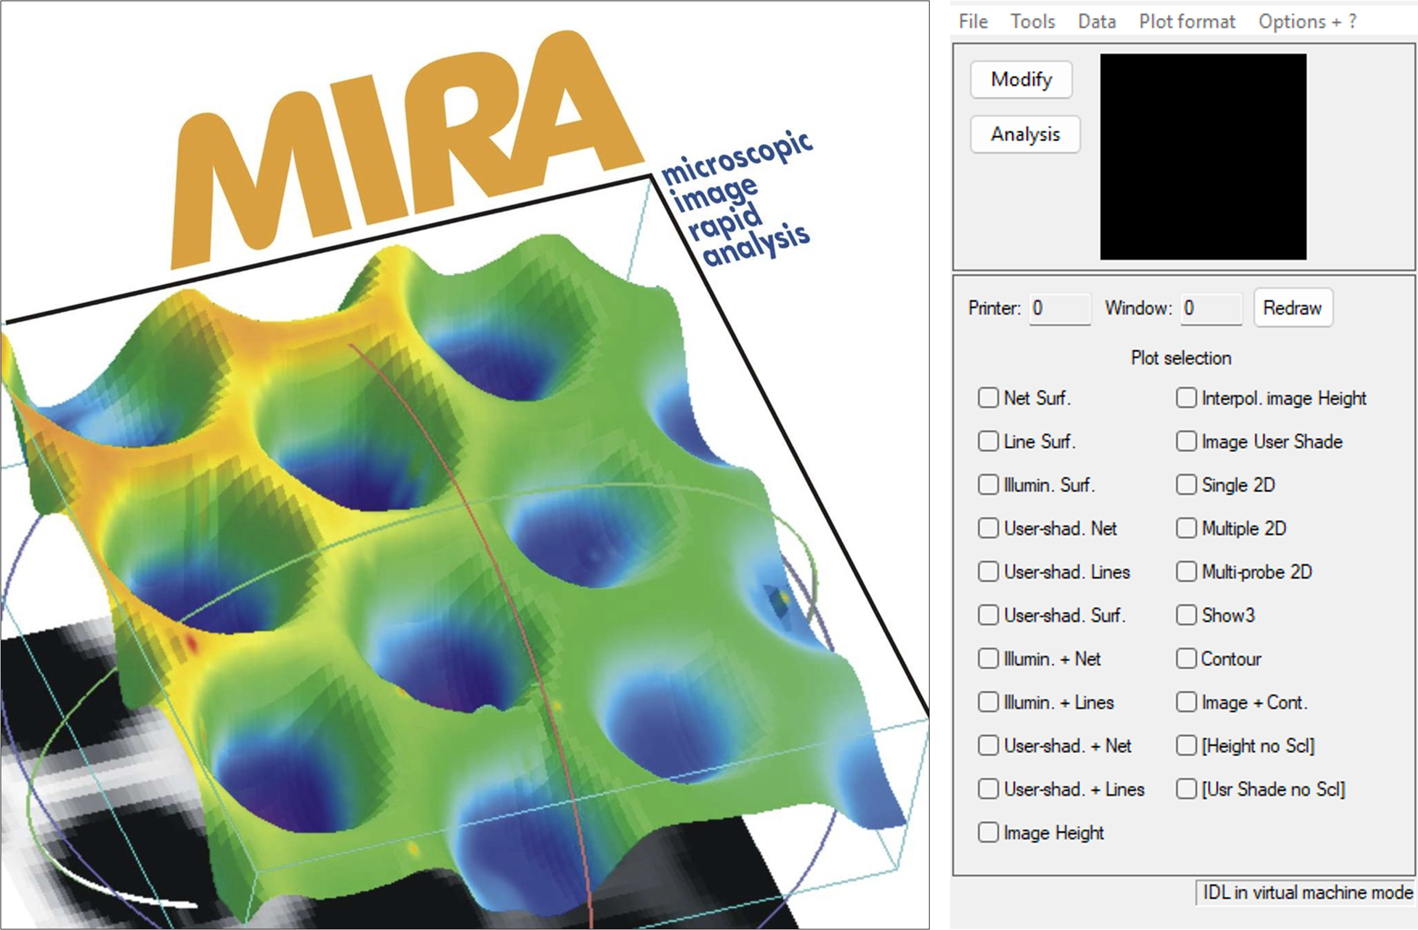Check the User-shad. + Net option
1418x930 pixels.
(988, 746)
